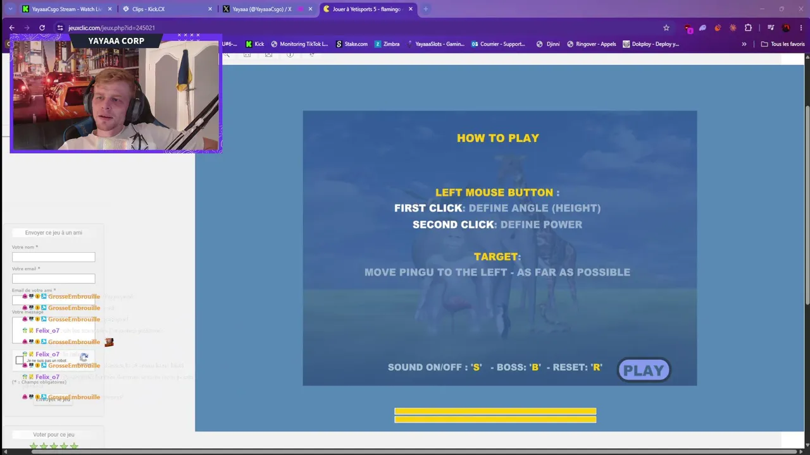Click the RESET: 'R' hint text
Screen dimensions: 810x455
click(578, 367)
